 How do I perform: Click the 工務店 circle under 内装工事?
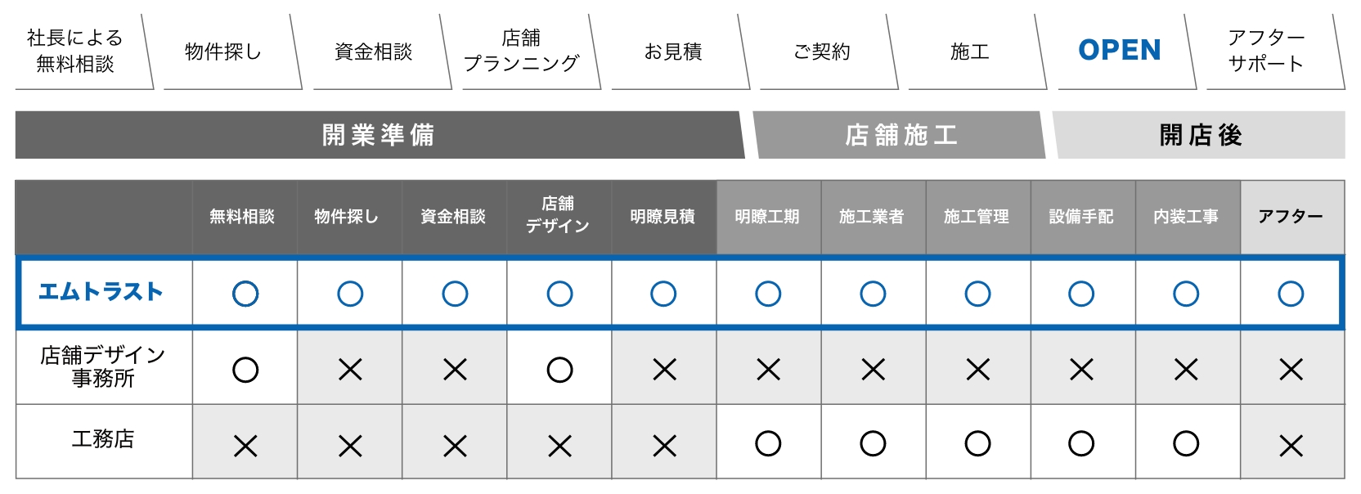[x=1186, y=444]
